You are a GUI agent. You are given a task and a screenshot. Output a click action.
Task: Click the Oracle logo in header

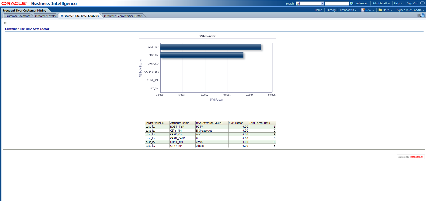(14, 4)
